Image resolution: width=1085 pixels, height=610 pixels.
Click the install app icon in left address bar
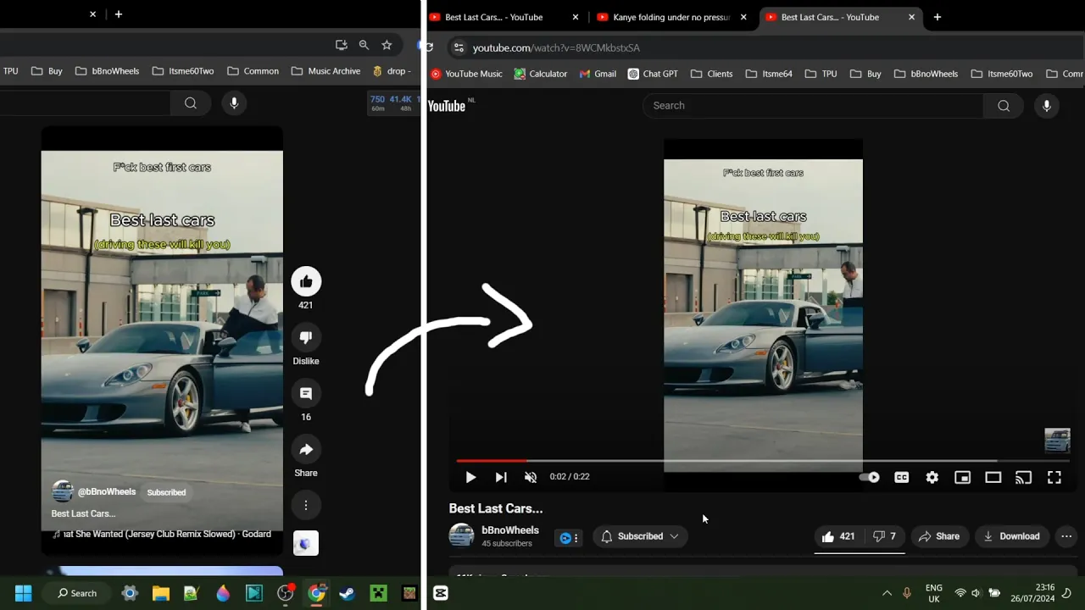[341, 45]
